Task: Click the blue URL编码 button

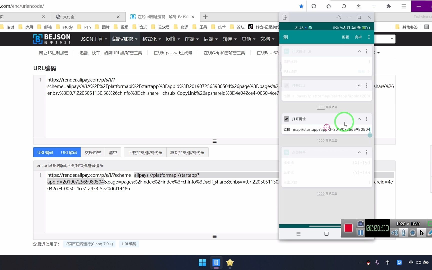Action: pos(45,152)
